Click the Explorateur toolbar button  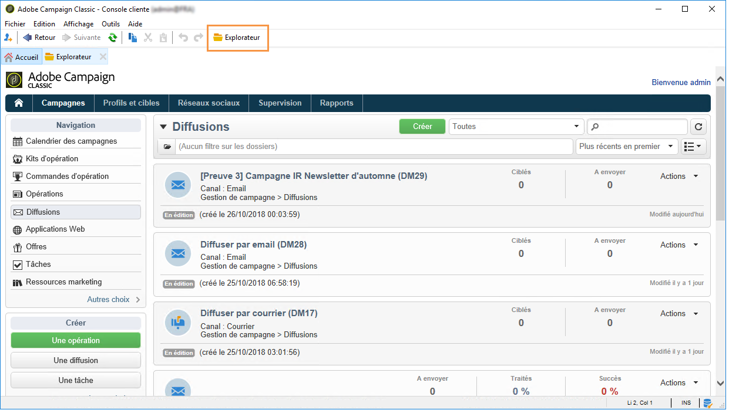pos(237,38)
